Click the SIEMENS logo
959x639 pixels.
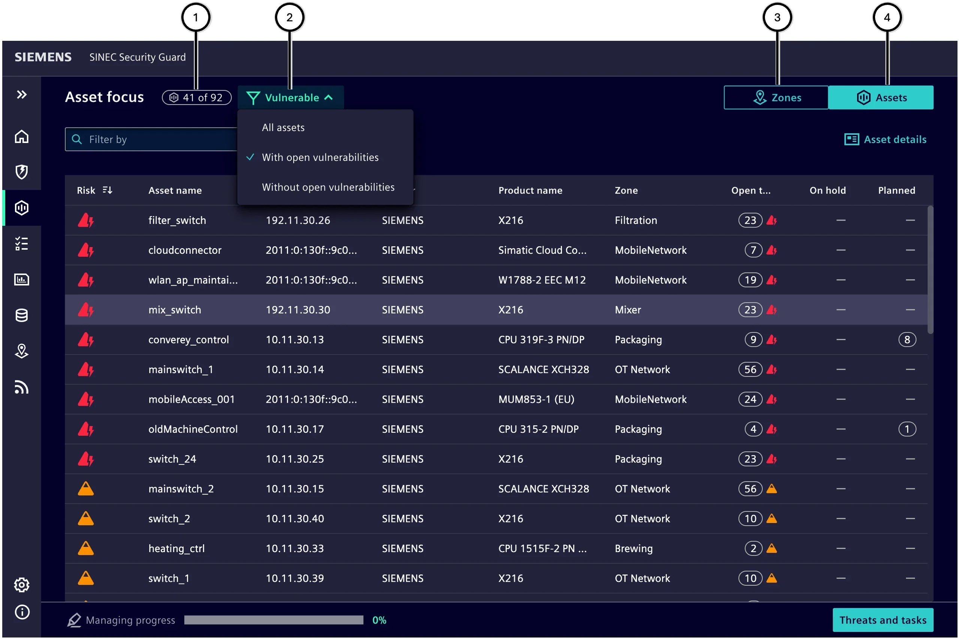click(x=43, y=57)
